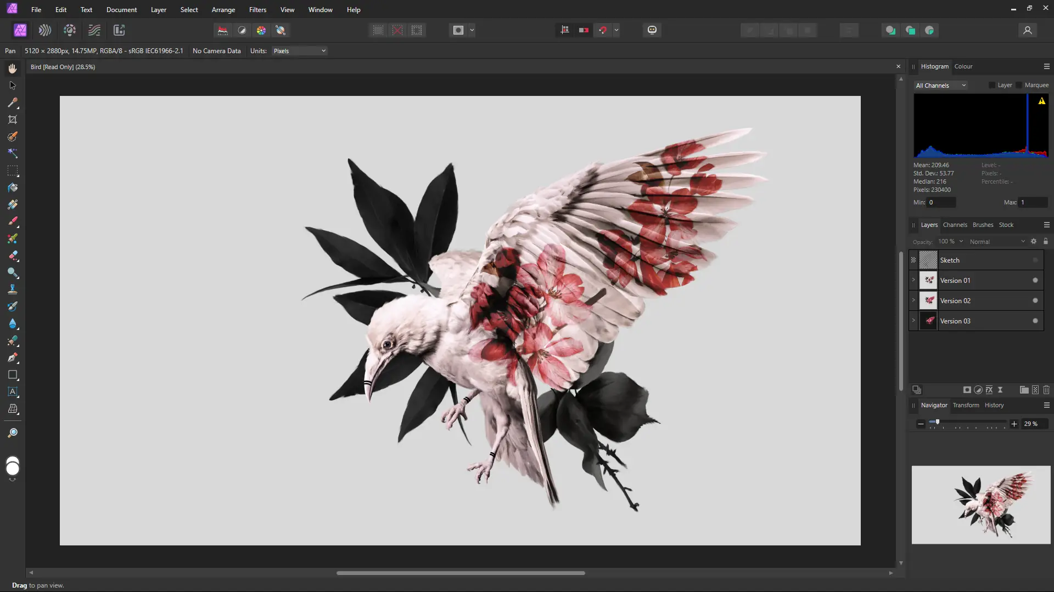Hide the Version 02 layer
The image size is (1054, 592).
(1035, 300)
